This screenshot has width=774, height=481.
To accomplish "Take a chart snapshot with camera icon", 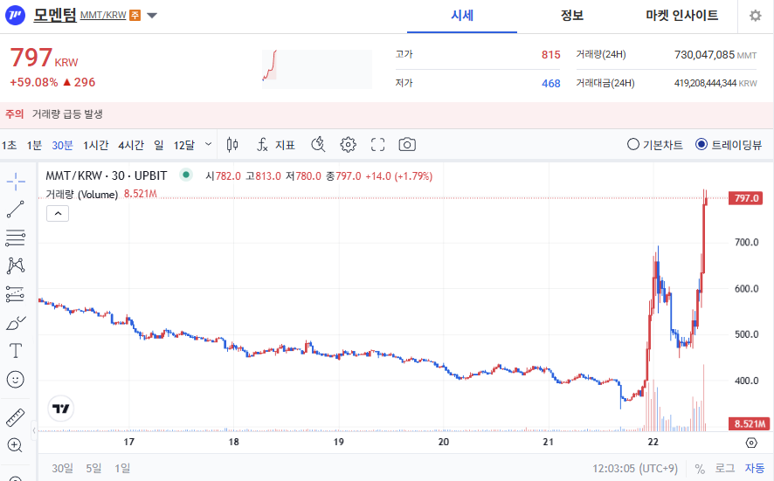I will coord(407,145).
